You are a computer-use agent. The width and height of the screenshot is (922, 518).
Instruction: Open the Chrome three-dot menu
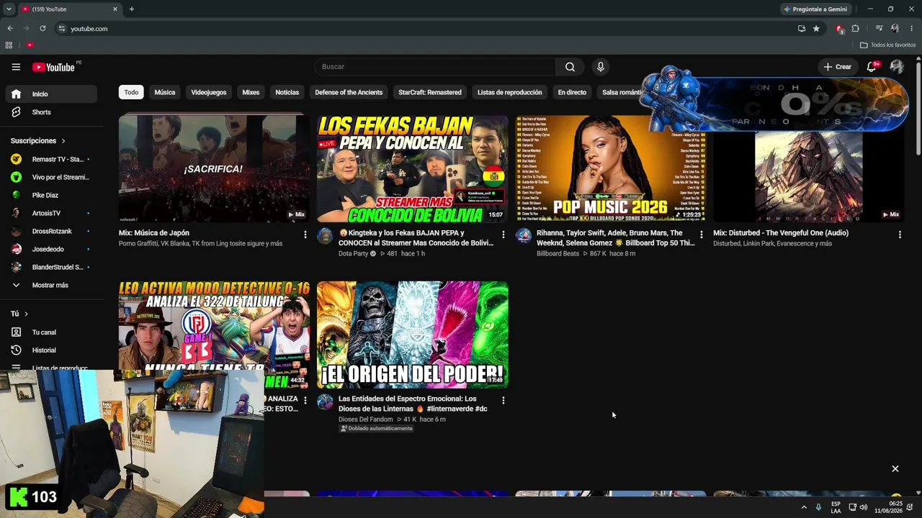911,29
